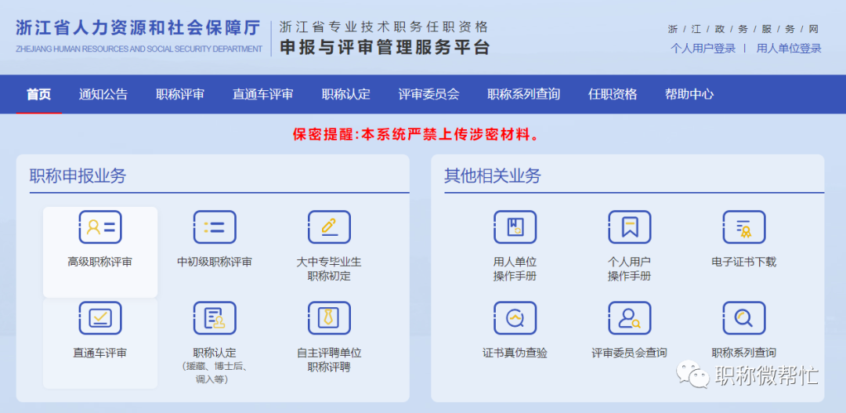
Task: Click the 电子证书下载 certificate icon
Action: coord(744,226)
